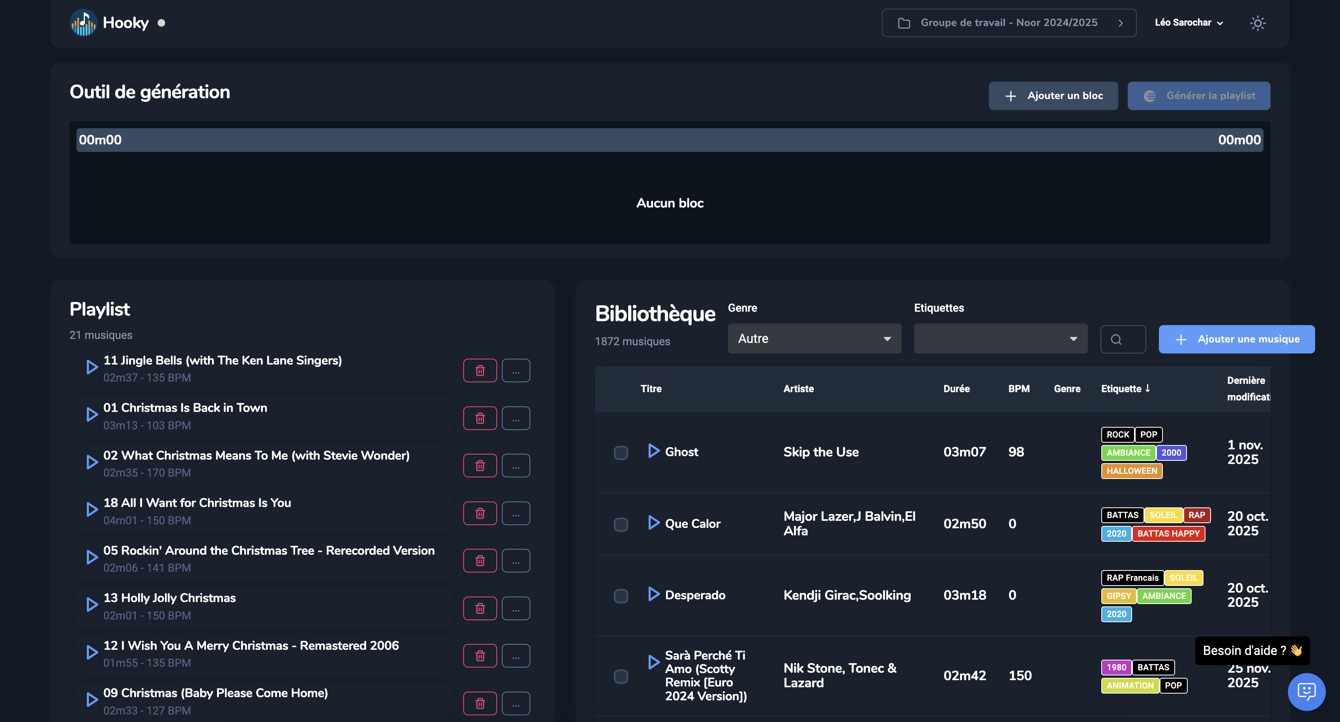Expand the Etiquettes filter dropdown
This screenshot has width=1340, height=722.
1000,339
